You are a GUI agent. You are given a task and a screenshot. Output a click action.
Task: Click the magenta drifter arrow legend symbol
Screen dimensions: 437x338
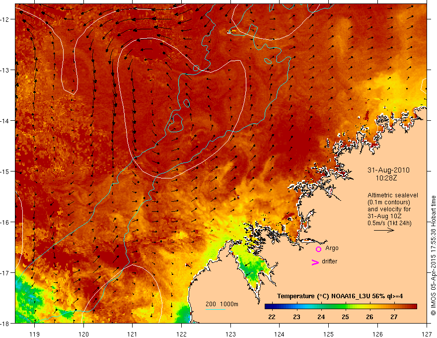coord(315,262)
